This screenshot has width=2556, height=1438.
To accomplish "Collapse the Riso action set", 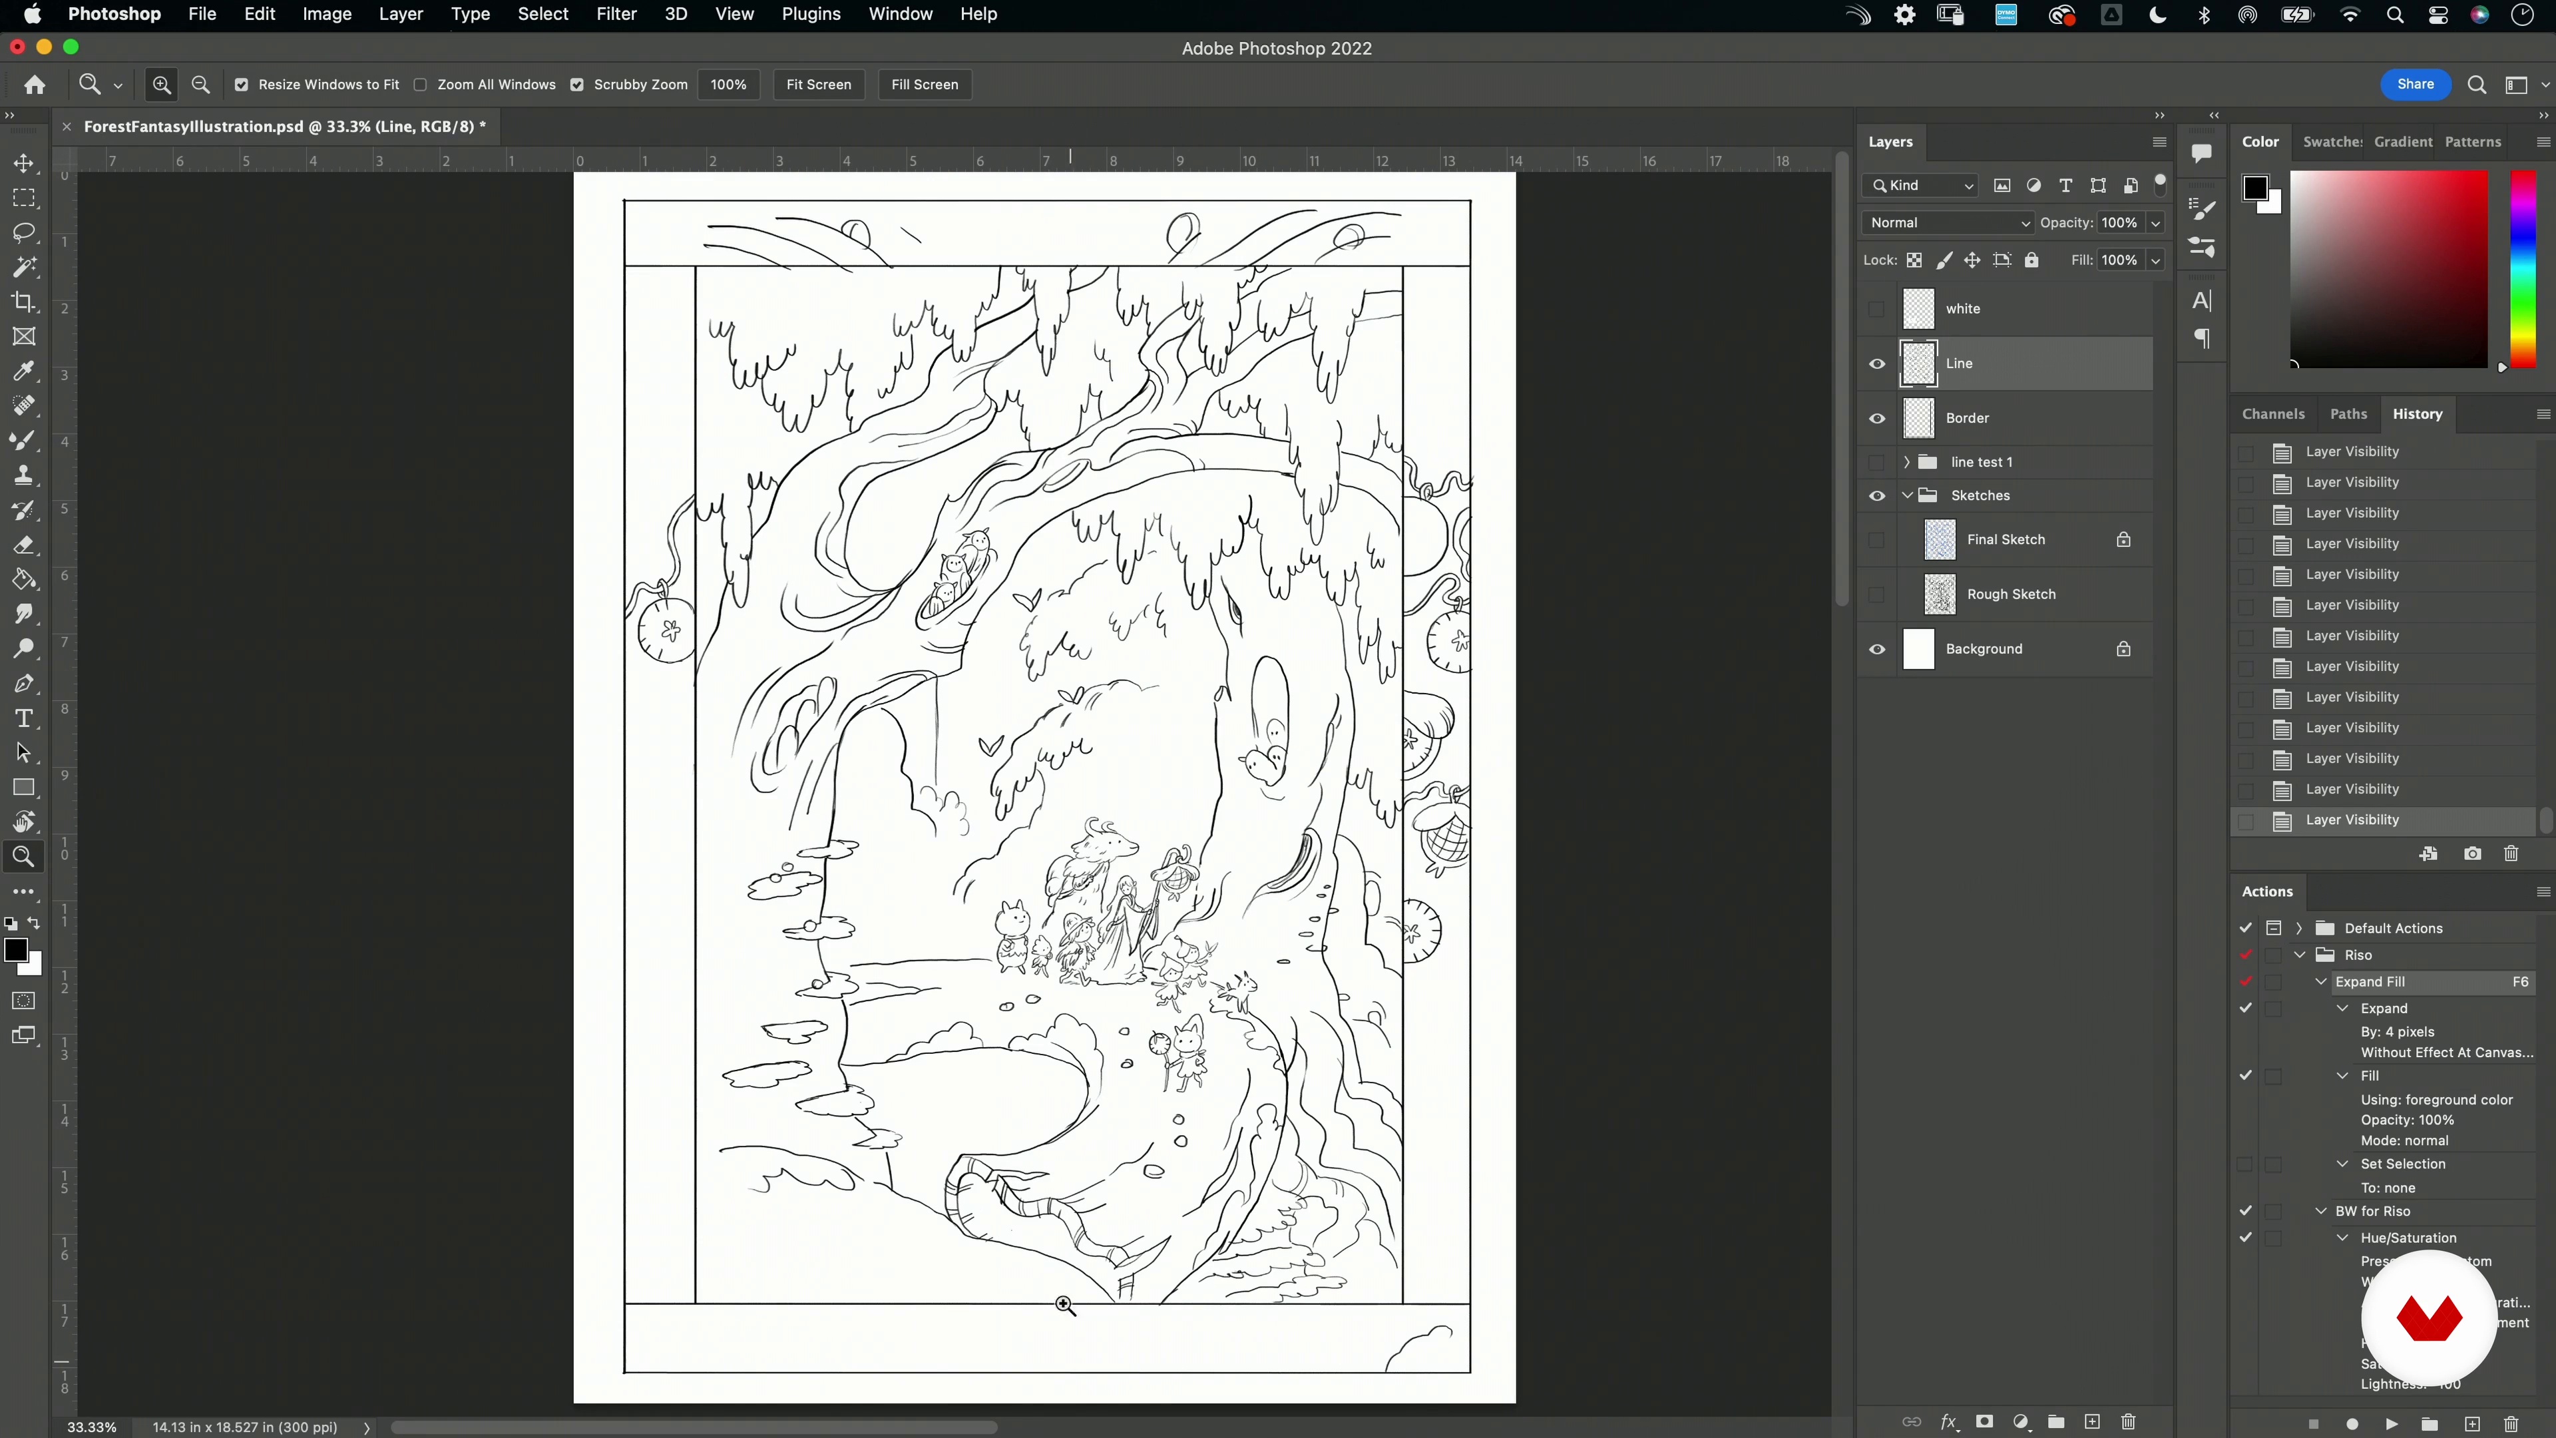I will coord(2299,955).
